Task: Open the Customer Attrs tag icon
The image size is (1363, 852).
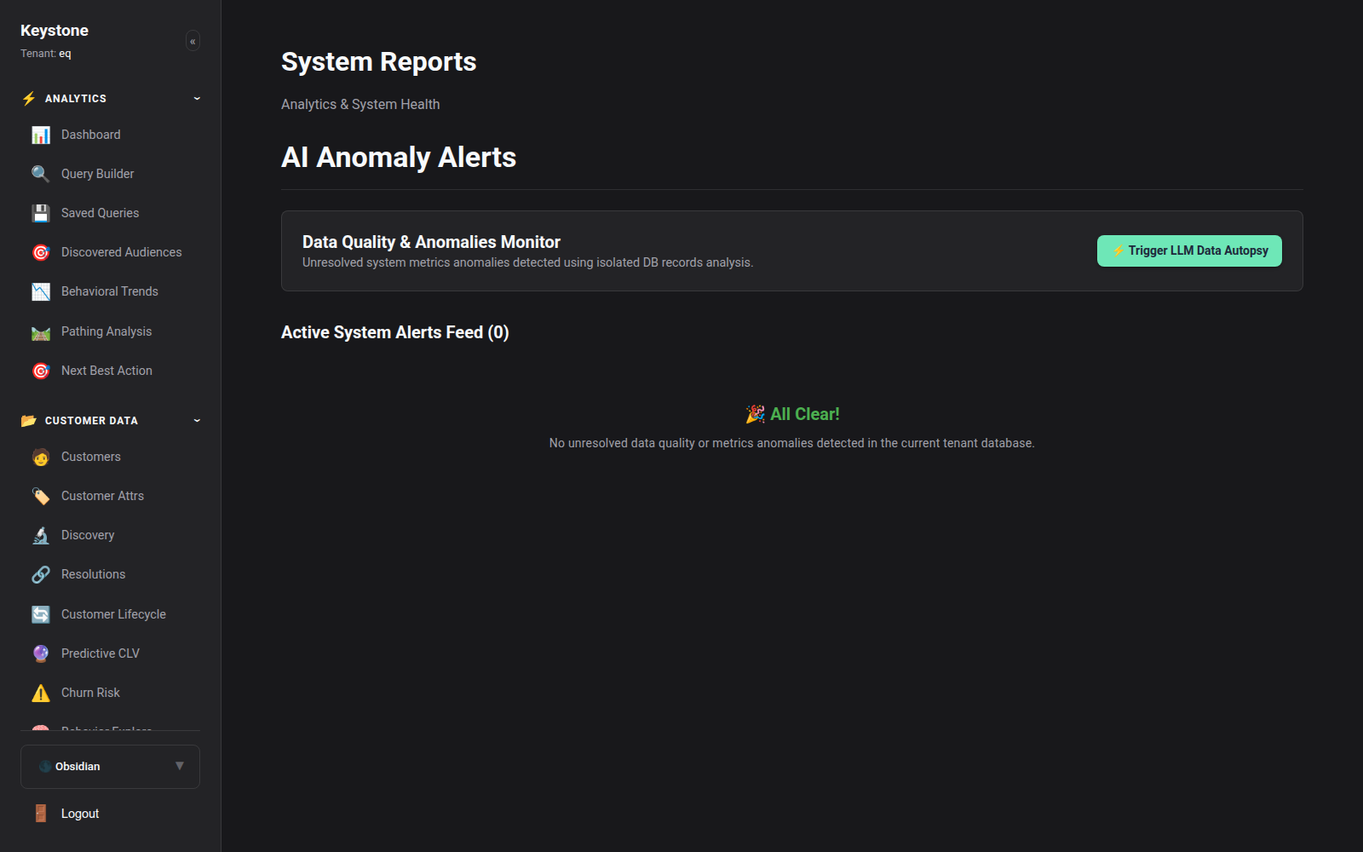Action: (x=41, y=496)
